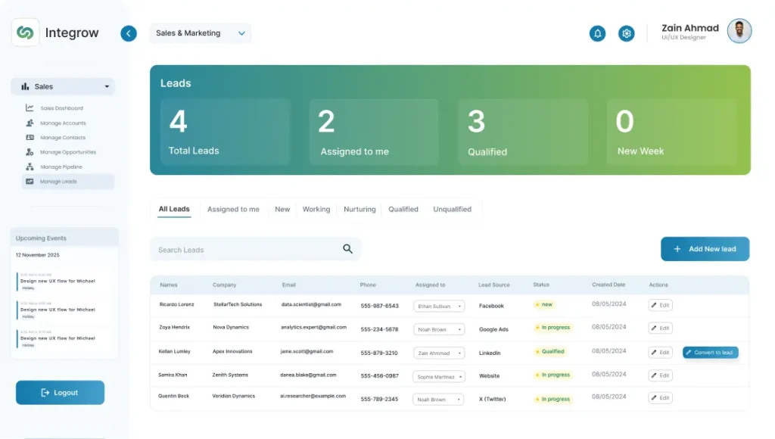
Task: Click the Search Leads input field
Action: pos(246,249)
